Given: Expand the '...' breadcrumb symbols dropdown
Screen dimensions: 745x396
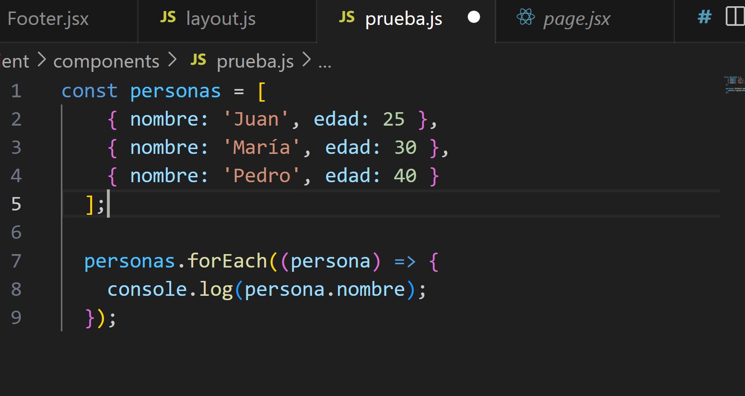Looking at the screenshot, I should (324, 61).
